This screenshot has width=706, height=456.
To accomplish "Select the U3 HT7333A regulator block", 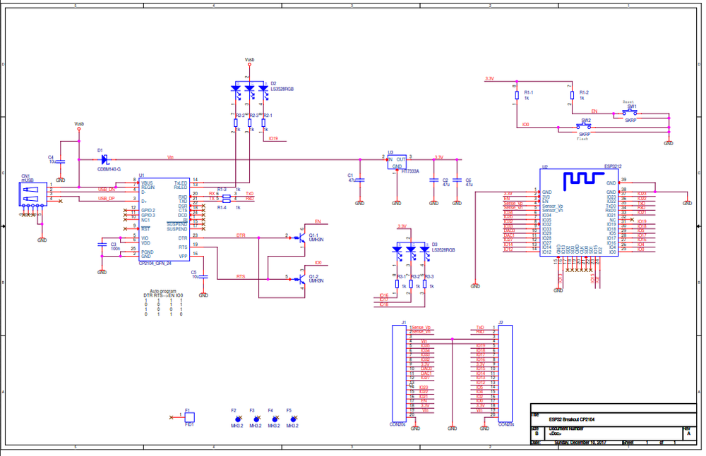I will click(x=397, y=162).
